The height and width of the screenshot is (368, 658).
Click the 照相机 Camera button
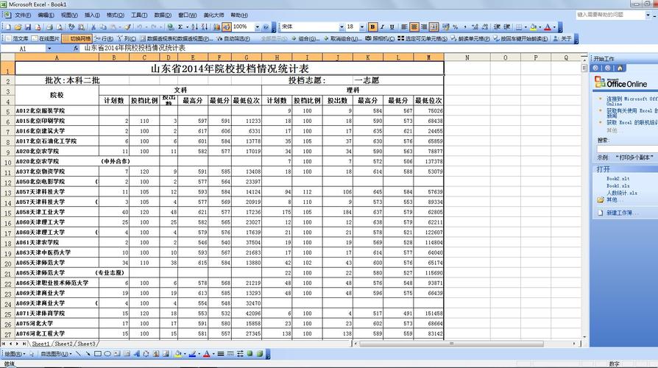click(x=380, y=38)
